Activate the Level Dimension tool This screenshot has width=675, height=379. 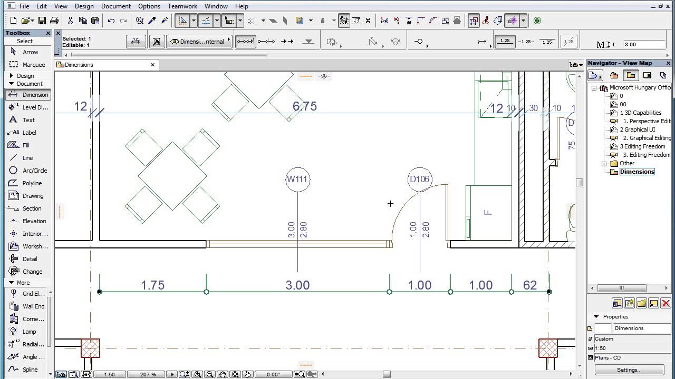(x=28, y=107)
